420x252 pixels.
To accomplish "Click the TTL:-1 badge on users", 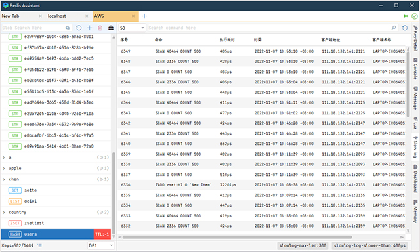I will [x=102, y=234].
